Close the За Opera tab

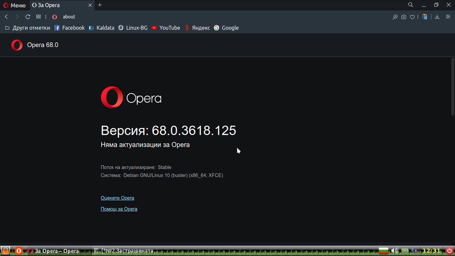tap(90, 5)
